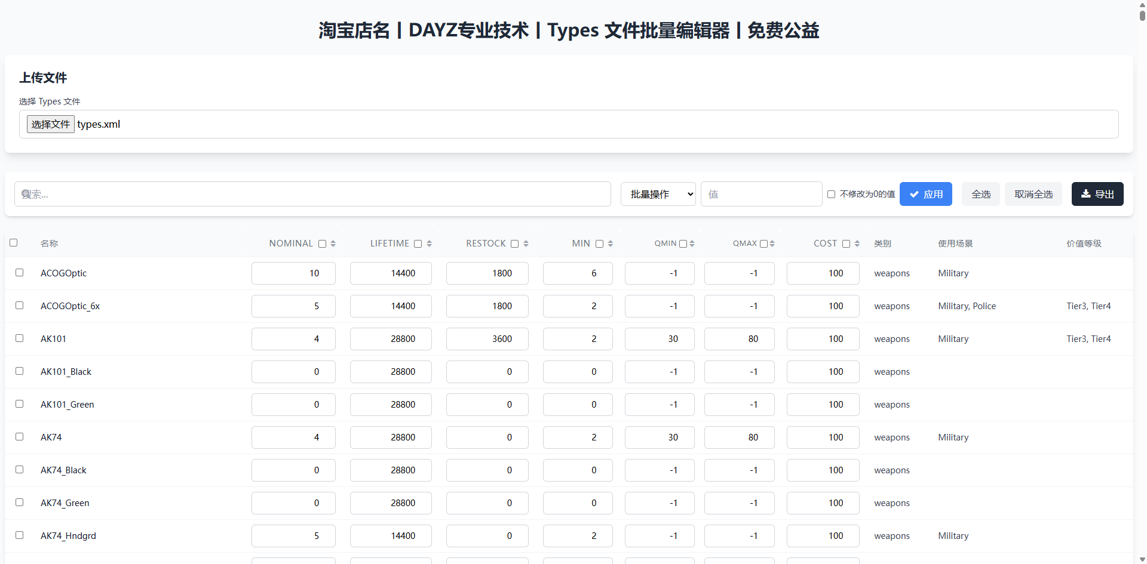Edit the COST value for AK101_Green
Image resolution: width=1147 pixels, height=564 pixels.
[x=823, y=405]
